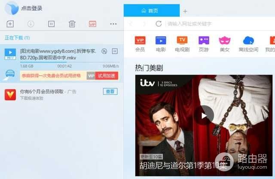Open the 点击登录 login link

tap(31, 8)
